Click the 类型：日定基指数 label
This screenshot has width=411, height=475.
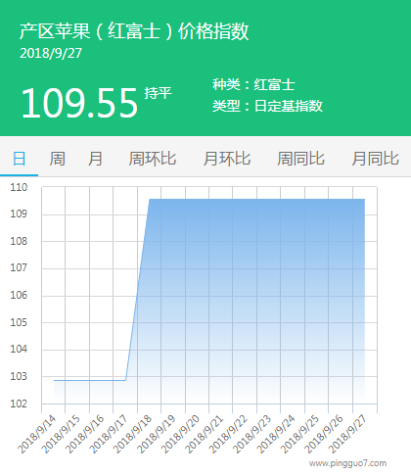[x=267, y=106]
